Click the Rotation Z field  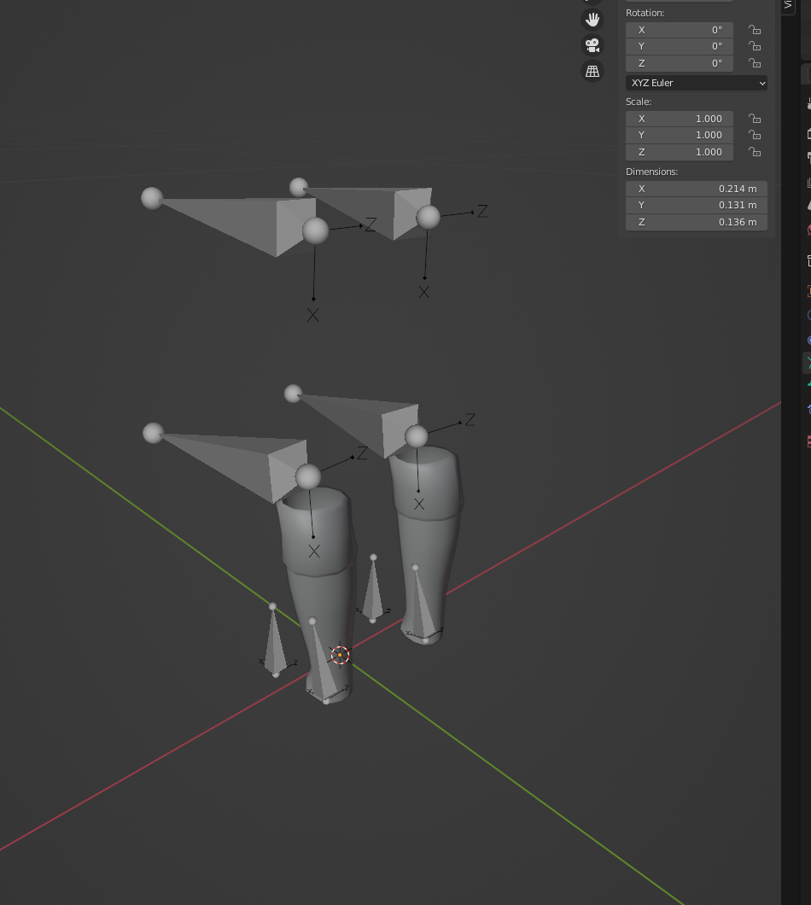(680, 63)
